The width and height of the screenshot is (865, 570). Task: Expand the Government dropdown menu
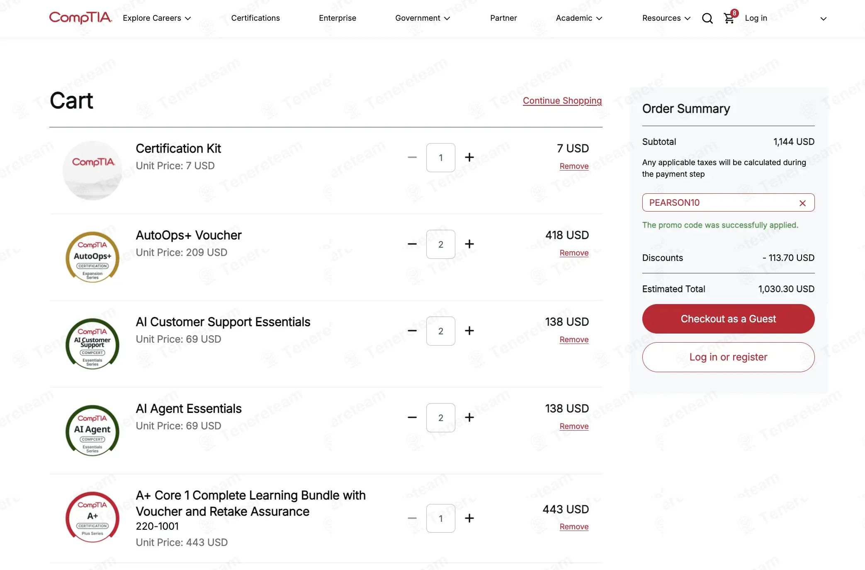pos(423,18)
